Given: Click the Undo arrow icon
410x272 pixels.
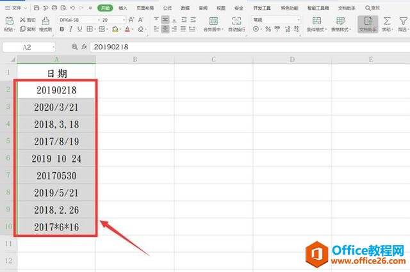Looking at the screenshot, I should [x=72, y=8].
